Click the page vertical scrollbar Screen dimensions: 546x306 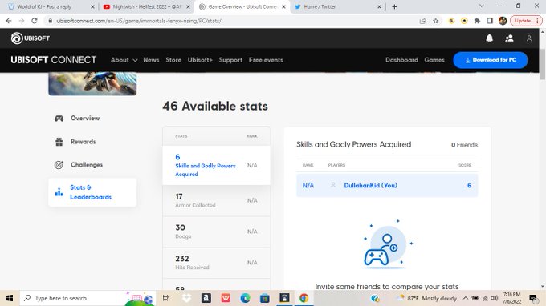pyautogui.click(x=543, y=65)
